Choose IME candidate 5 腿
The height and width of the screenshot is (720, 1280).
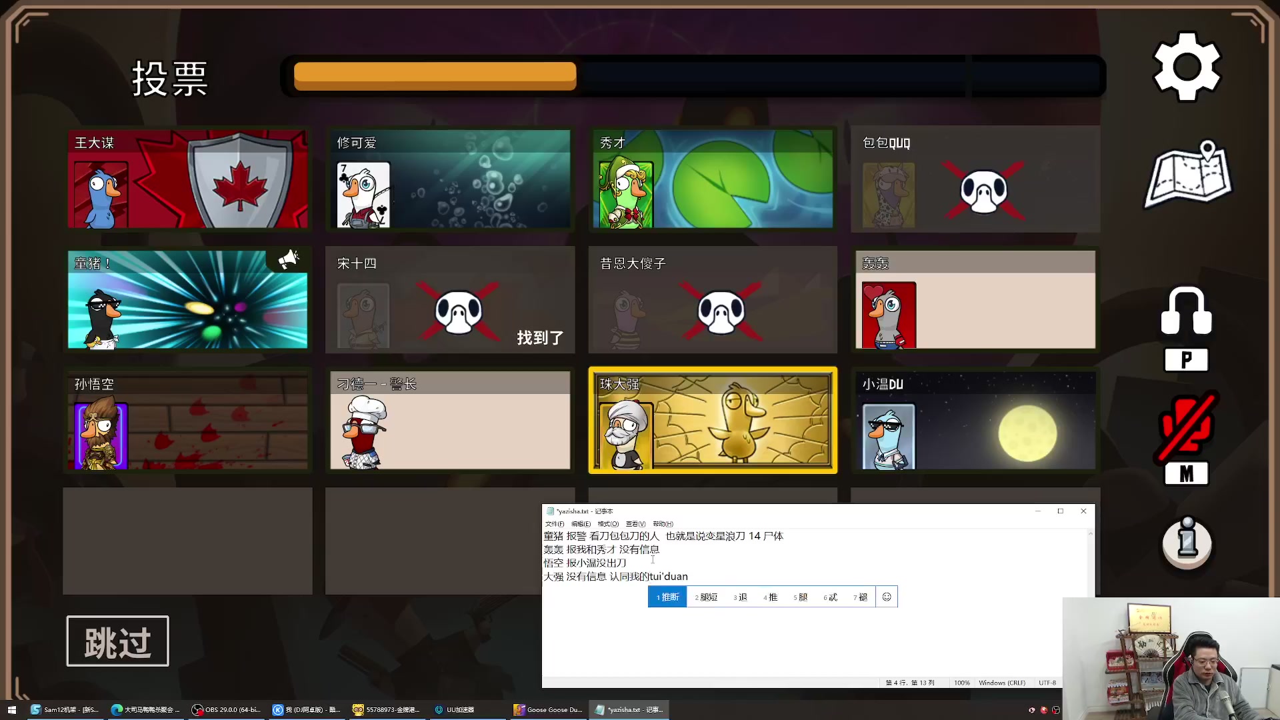point(800,597)
